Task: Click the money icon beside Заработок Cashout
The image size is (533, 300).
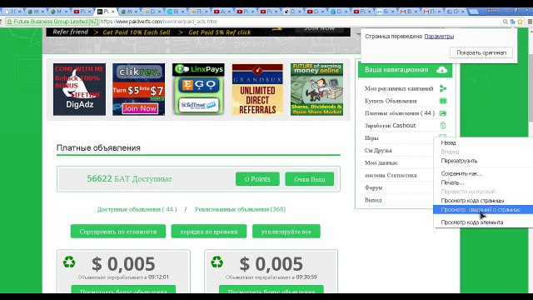Action: tap(442, 126)
